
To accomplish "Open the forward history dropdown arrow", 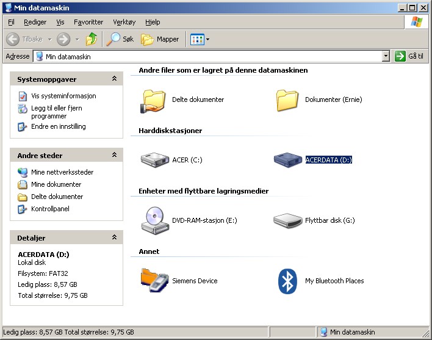I will pyautogui.click(x=77, y=40).
